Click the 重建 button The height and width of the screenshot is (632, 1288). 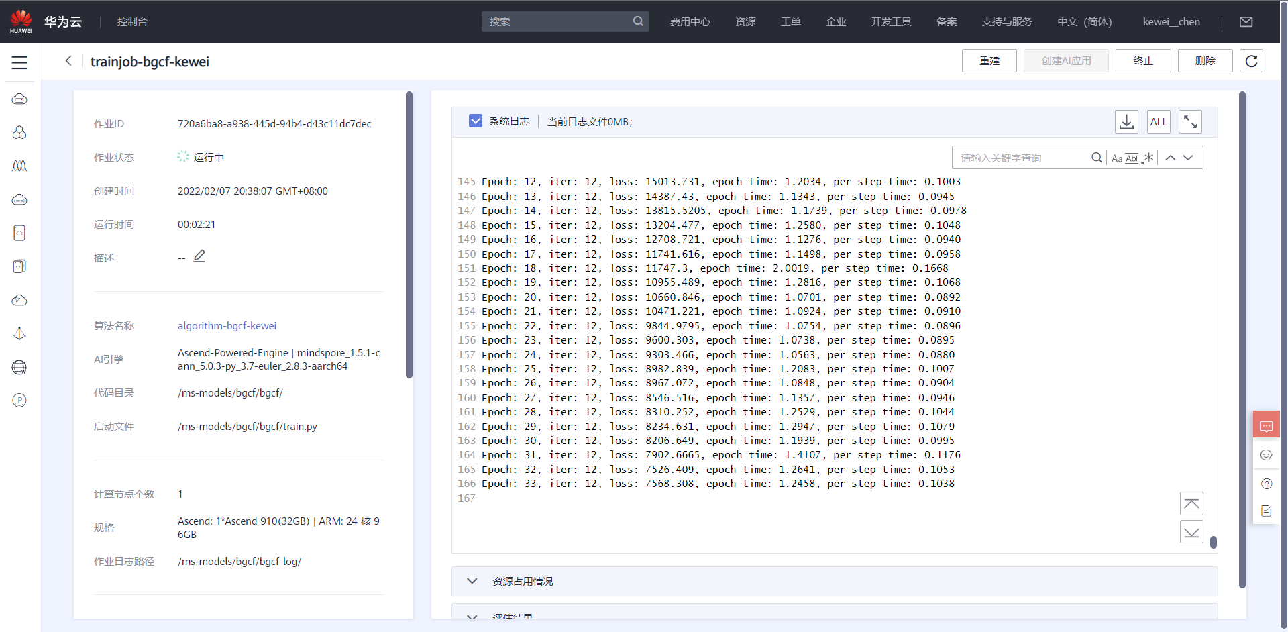(x=989, y=61)
